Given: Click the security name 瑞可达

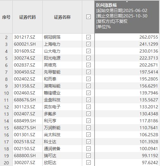Looking at the screenshot, I should [x=50, y=156].
